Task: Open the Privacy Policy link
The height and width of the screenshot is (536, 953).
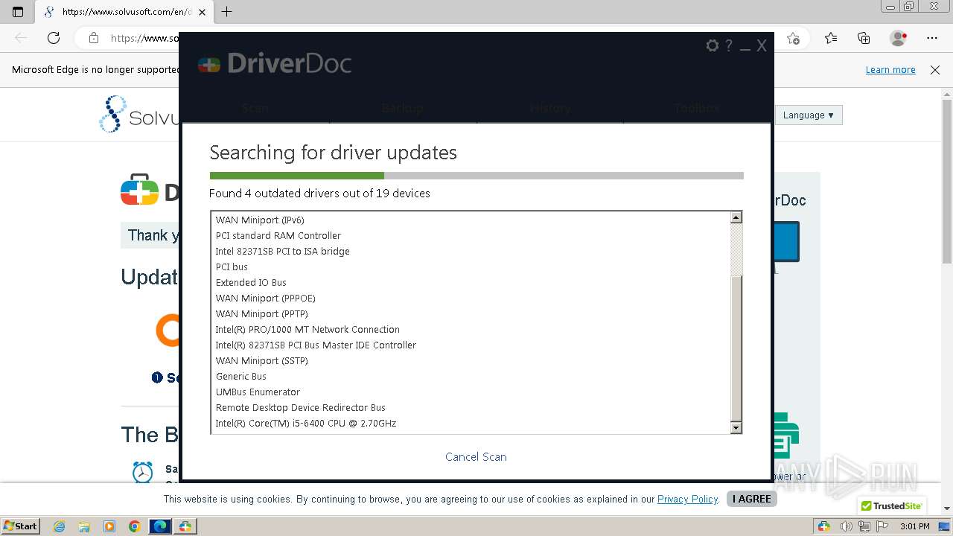Action: click(687, 500)
